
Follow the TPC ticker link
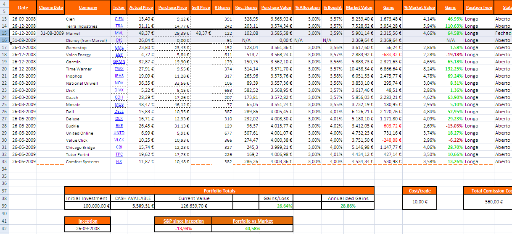(x=119, y=154)
